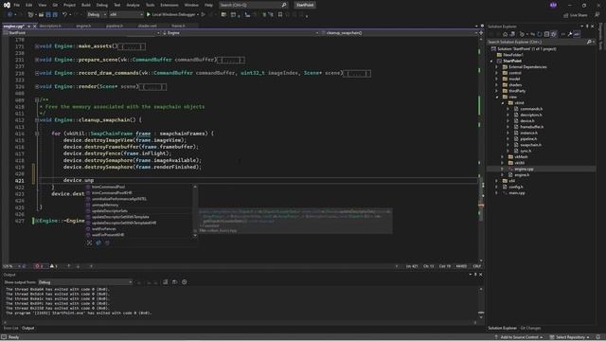Click the expand icon below IntelliSense list
Viewport: 606px width, 341px height.
[89, 242]
